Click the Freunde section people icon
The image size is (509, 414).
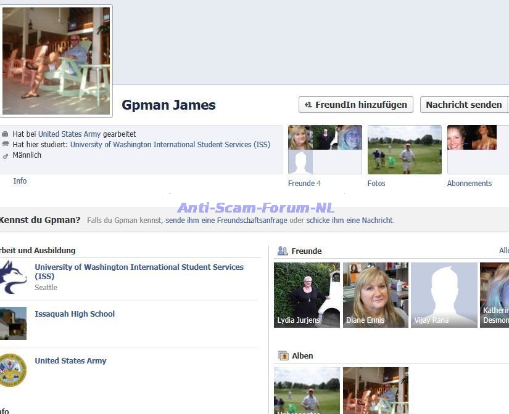click(x=283, y=251)
